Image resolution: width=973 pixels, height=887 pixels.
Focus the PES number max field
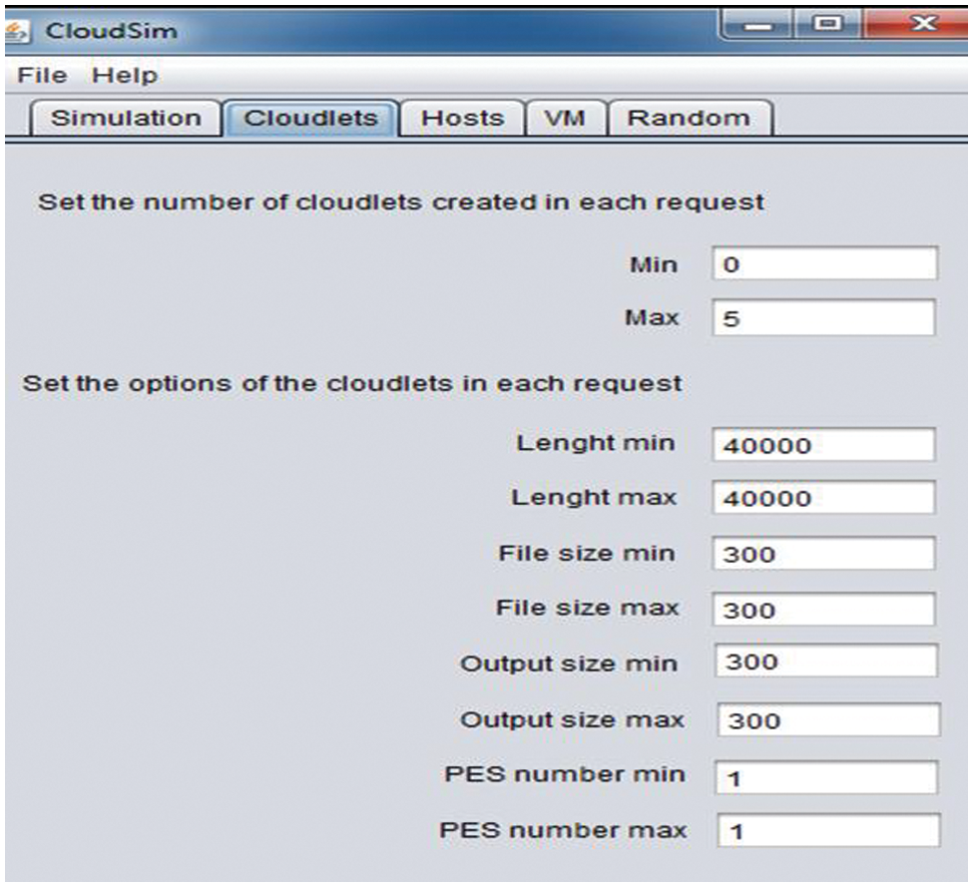pyautogui.click(x=827, y=830)
